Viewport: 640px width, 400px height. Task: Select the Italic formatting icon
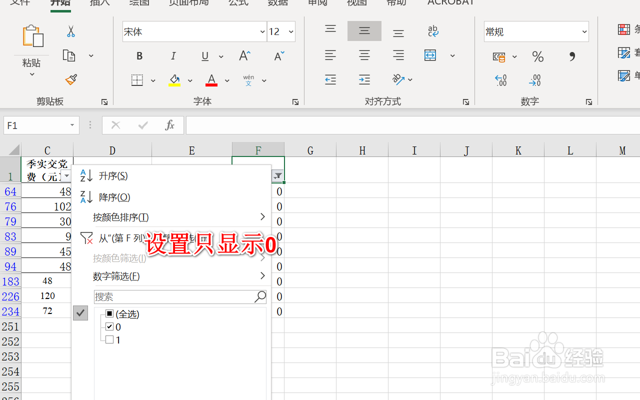(x=173, y=56)
